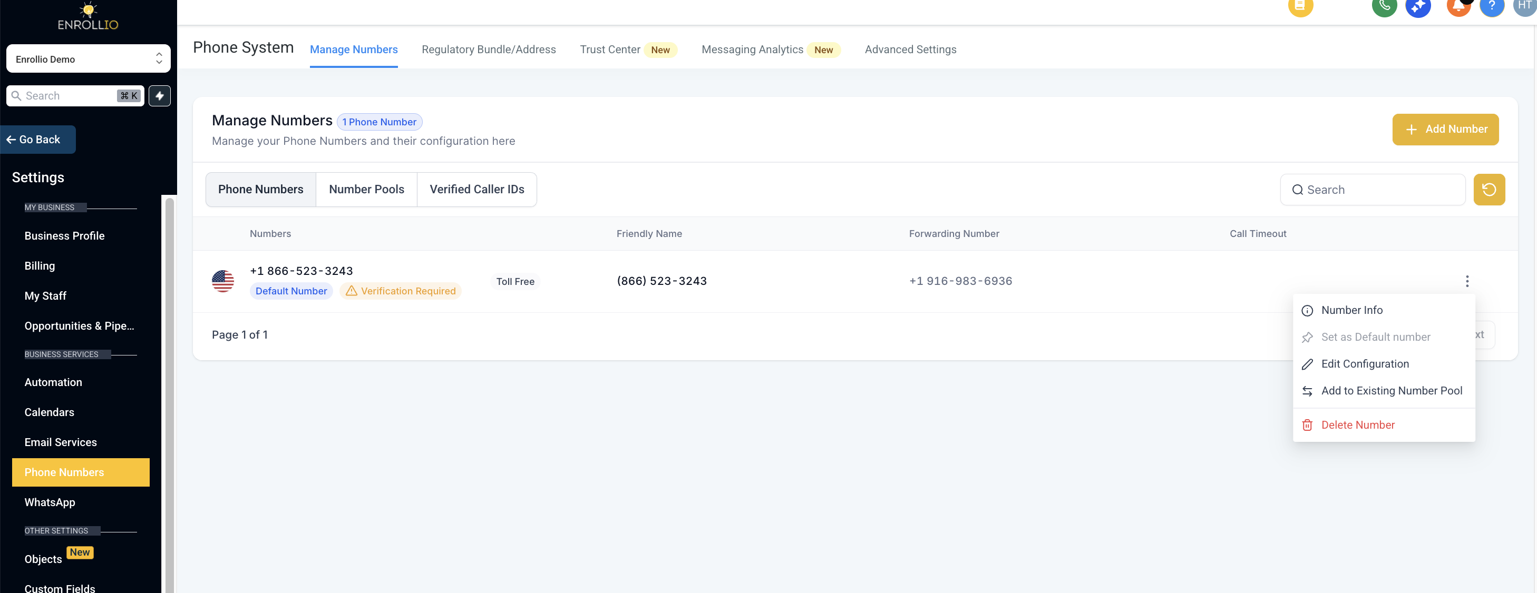Click the sidebar Search field

[75, 96]
